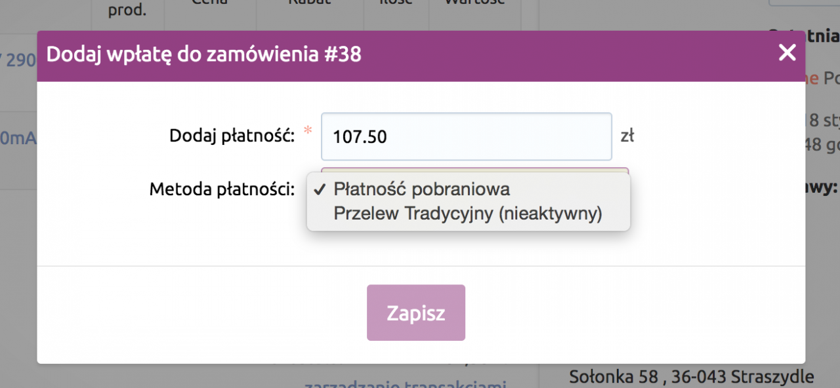Click the zł currency suffix
Viewport: 840px width, 388px height.
click(627, 136)
